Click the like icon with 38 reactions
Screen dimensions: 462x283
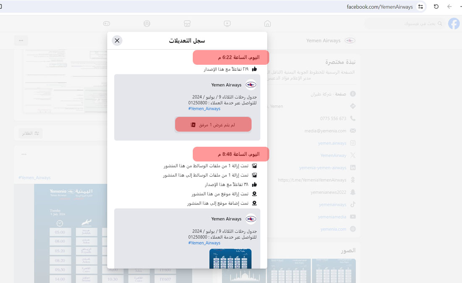click(254, 185)
